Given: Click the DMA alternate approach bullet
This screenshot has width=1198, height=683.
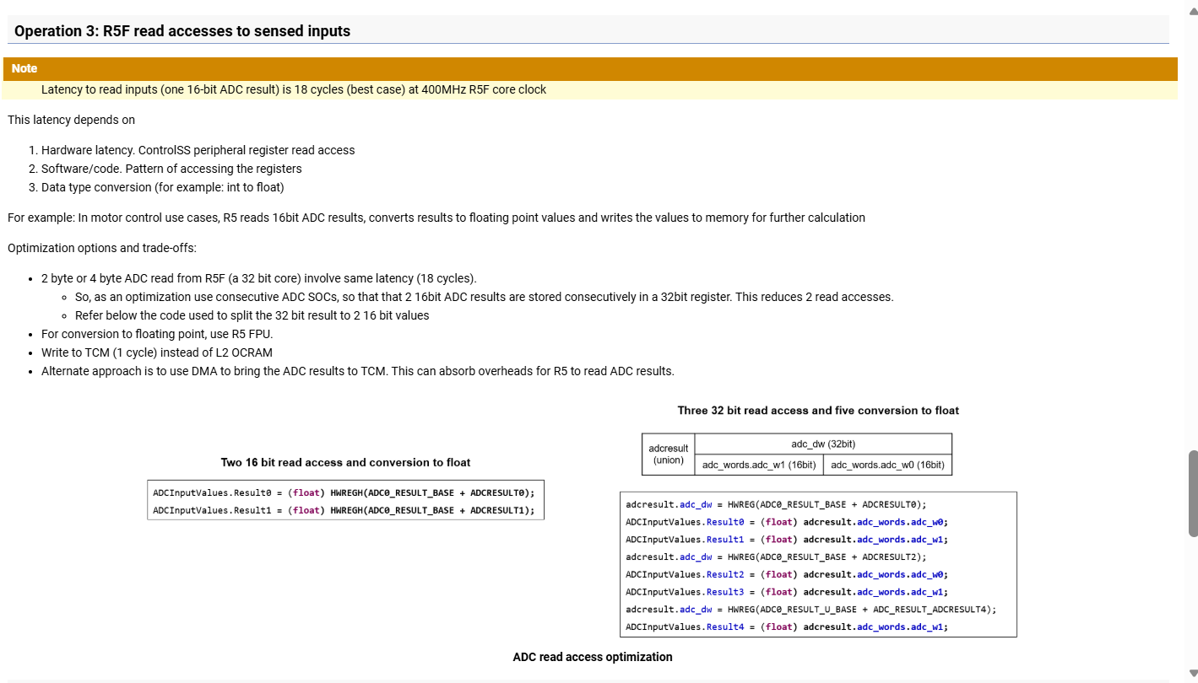Looking at the screenshot, I should pos(358,371).
